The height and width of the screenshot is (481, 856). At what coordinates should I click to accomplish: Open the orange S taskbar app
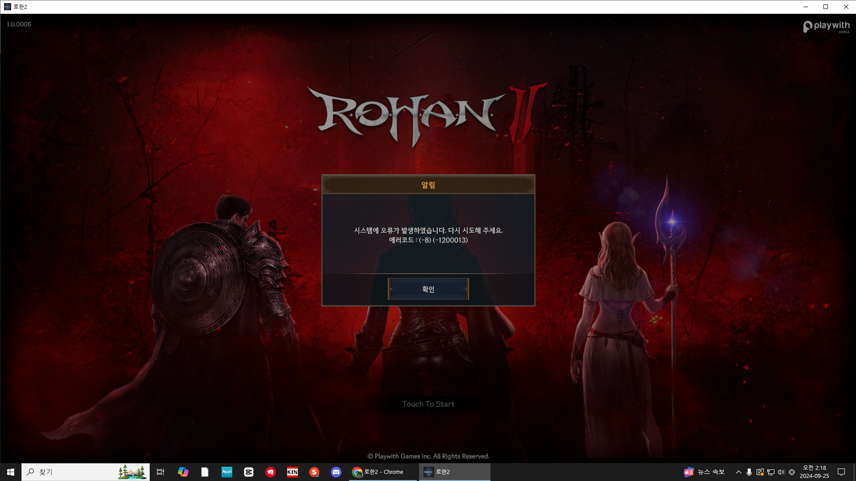coord(314,472)
